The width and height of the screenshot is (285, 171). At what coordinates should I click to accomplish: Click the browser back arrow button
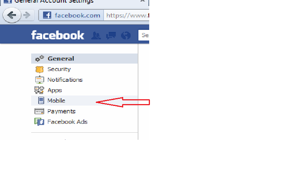pos(12,15)
